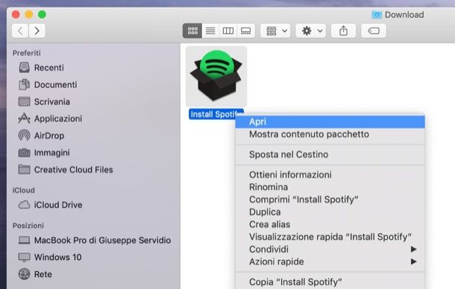Click the iCloud Drive cloud icon
The width and height of the screenshot is (455, 289).
(x=24, y=205)
